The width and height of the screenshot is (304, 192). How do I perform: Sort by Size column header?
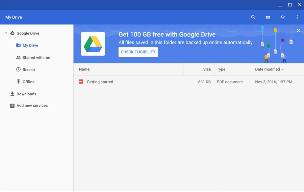pyautogui.click(x=207, y=69)
